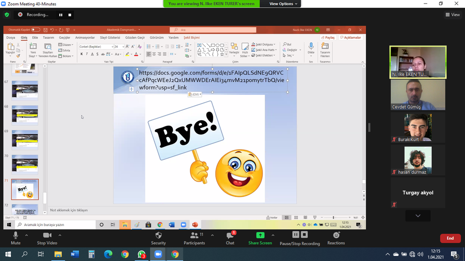Screen dimensions: 465x261
Task: Expand more participants with down chevron
Action: pyautogui.click(x=418, y=216)
